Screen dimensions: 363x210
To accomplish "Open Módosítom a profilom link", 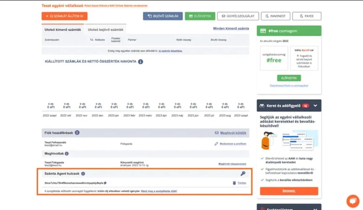I will [233, 144].
